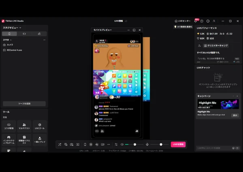Click the pink LIVEを開始 button
The height and width of the screenshot is (172, 243).
click(x=178, y=144)
